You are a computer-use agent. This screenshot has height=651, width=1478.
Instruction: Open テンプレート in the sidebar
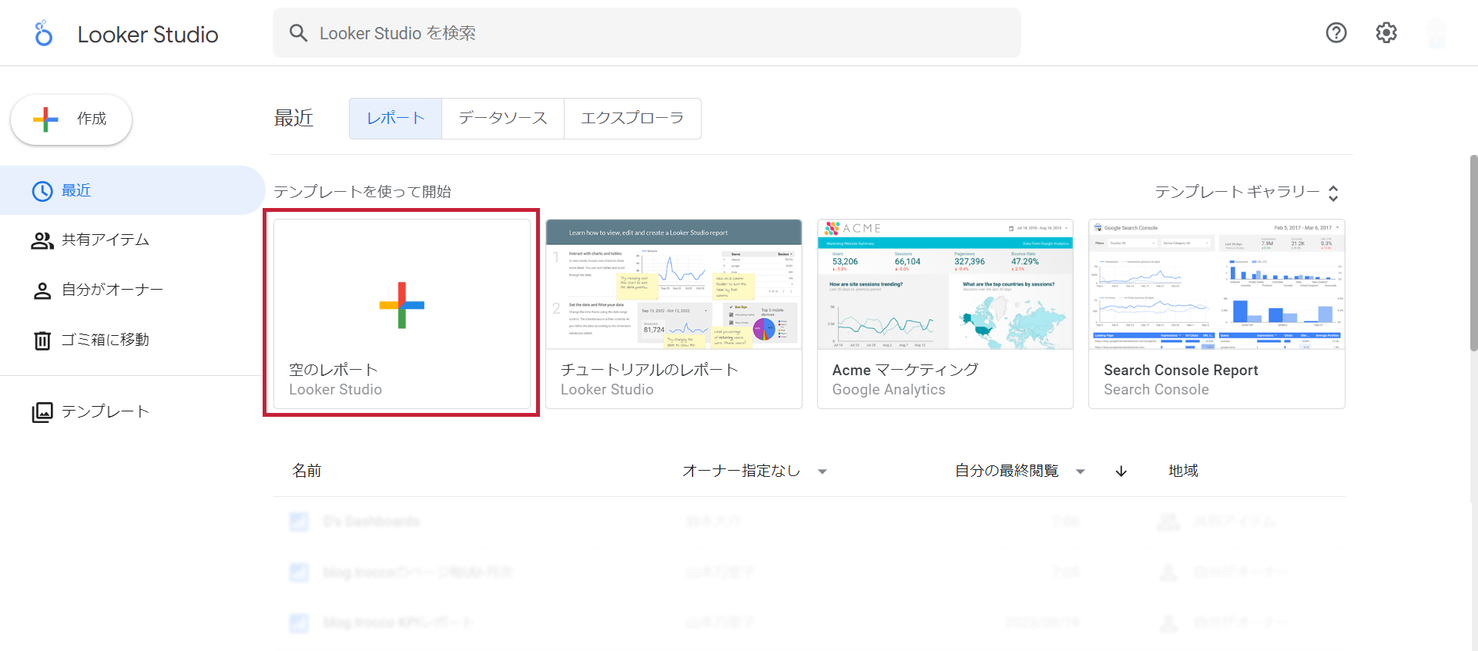[132, 412]
